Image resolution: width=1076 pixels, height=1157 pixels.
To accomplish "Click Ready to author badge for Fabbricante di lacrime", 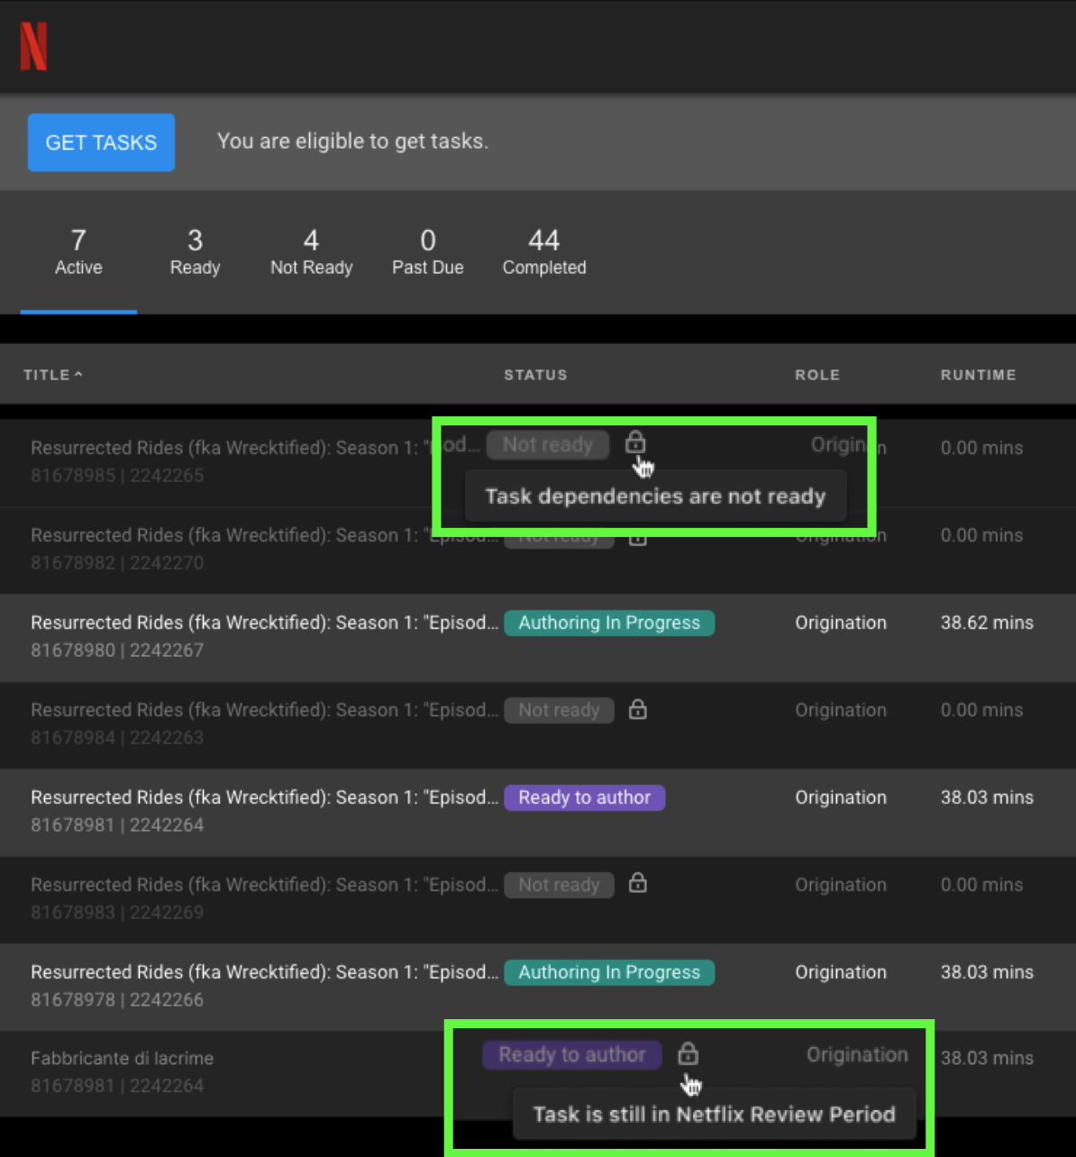I will coord(572,1054).
